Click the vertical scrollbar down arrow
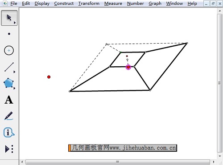 click(x=220, y=156)
